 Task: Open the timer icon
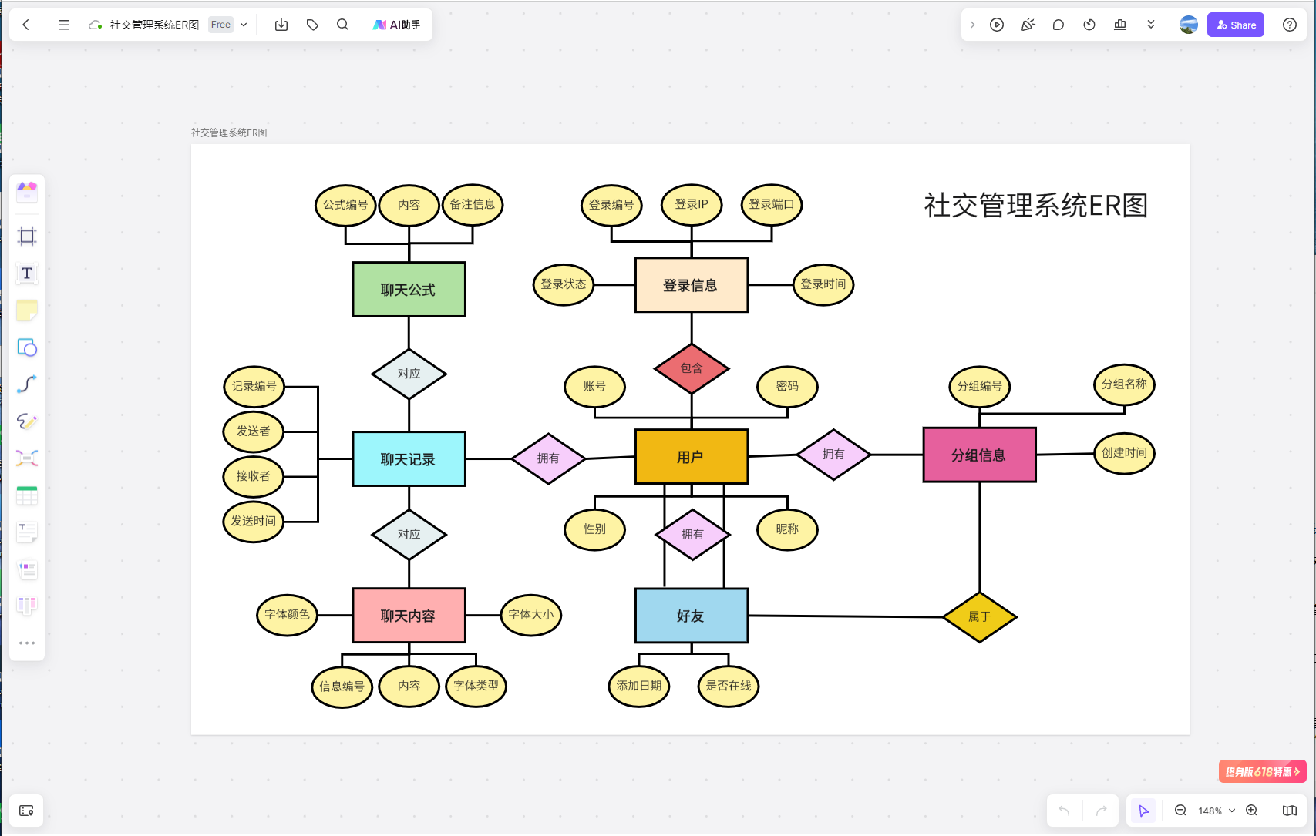[1089, 25]
